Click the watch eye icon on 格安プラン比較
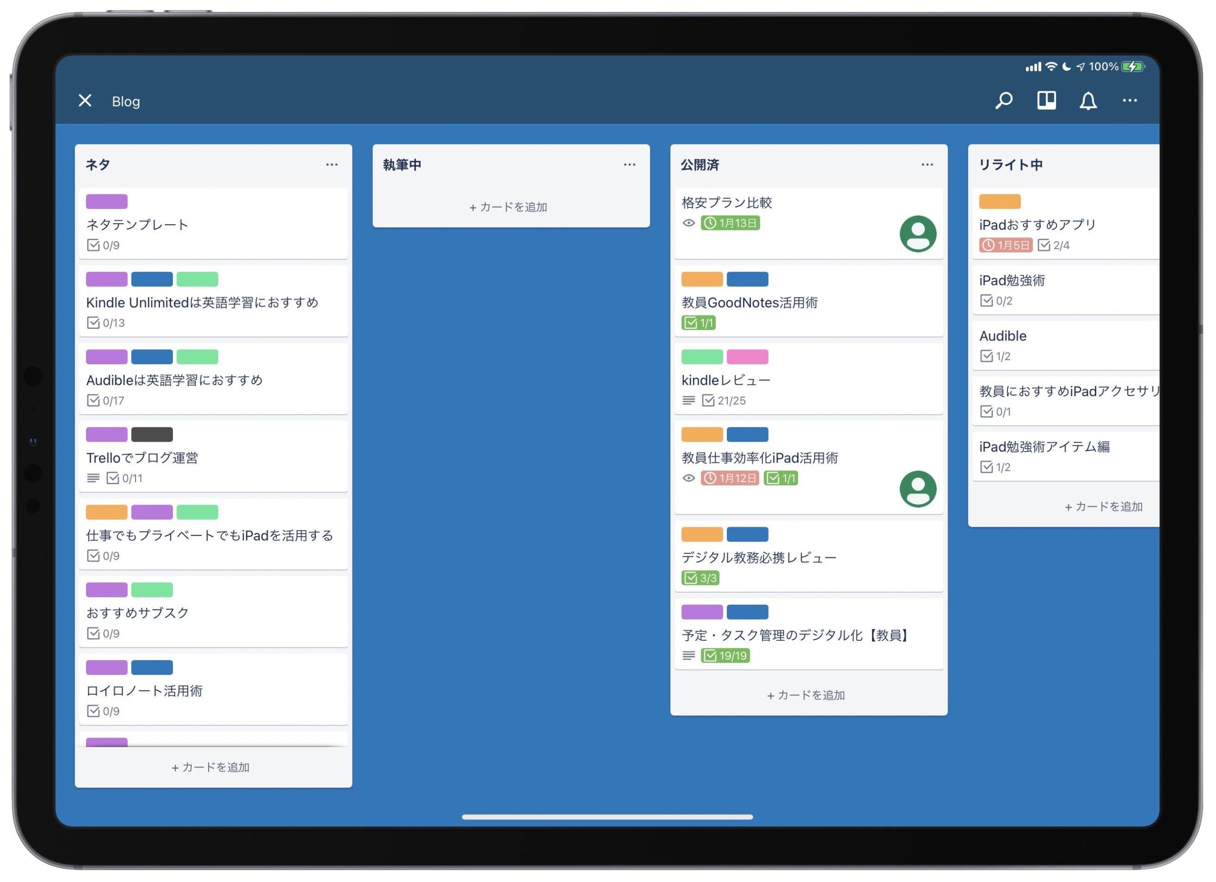 (x=689, y=223)
